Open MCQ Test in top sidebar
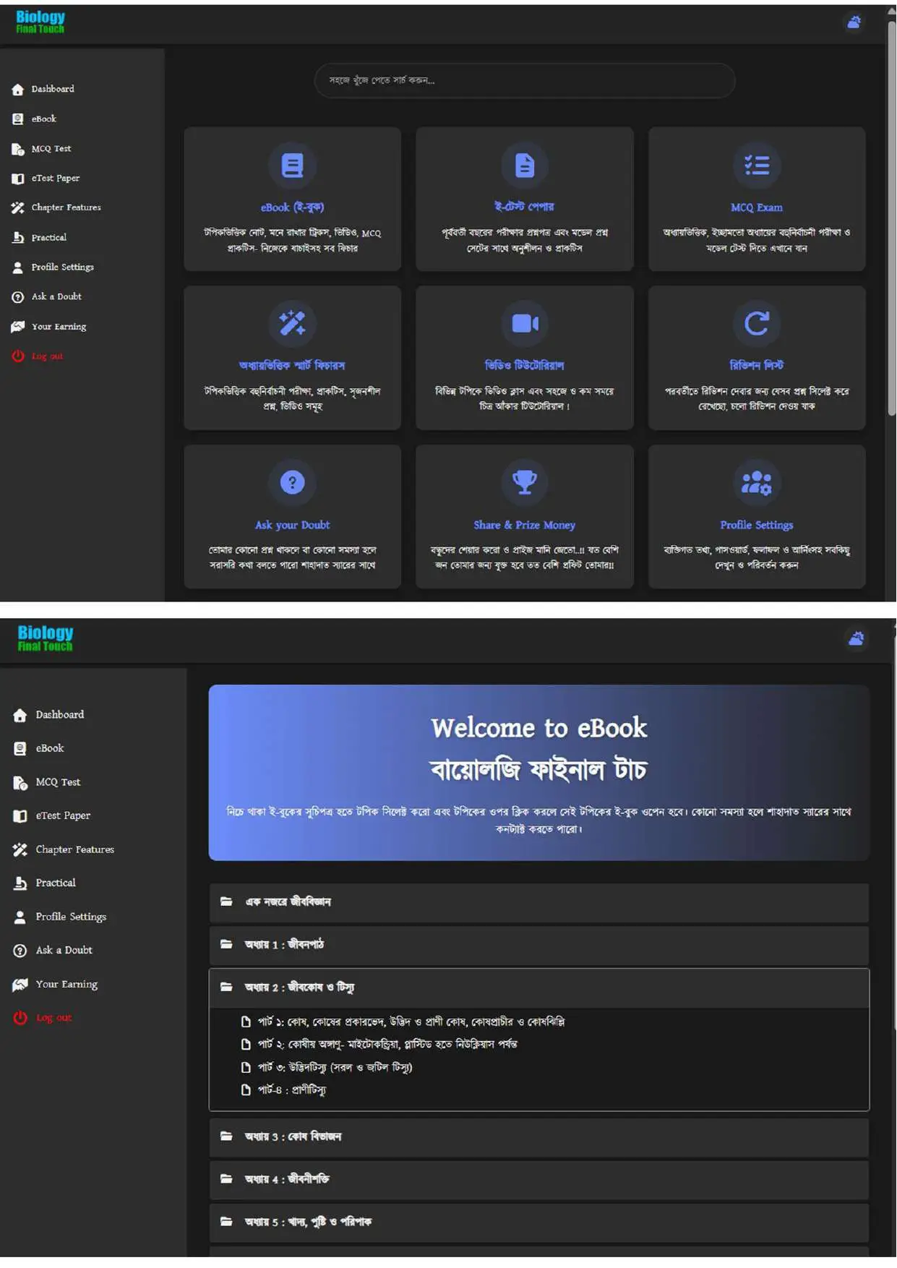This screenshot has height=1268, width=897. (51, 149)
